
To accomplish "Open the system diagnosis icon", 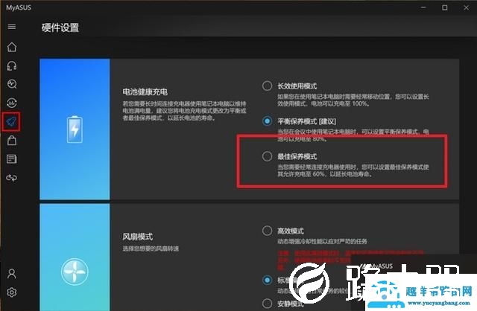I will click(12, 84).
